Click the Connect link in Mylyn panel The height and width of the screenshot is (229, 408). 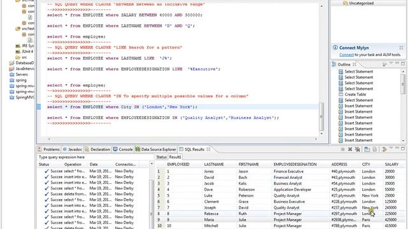coord(347,55)
